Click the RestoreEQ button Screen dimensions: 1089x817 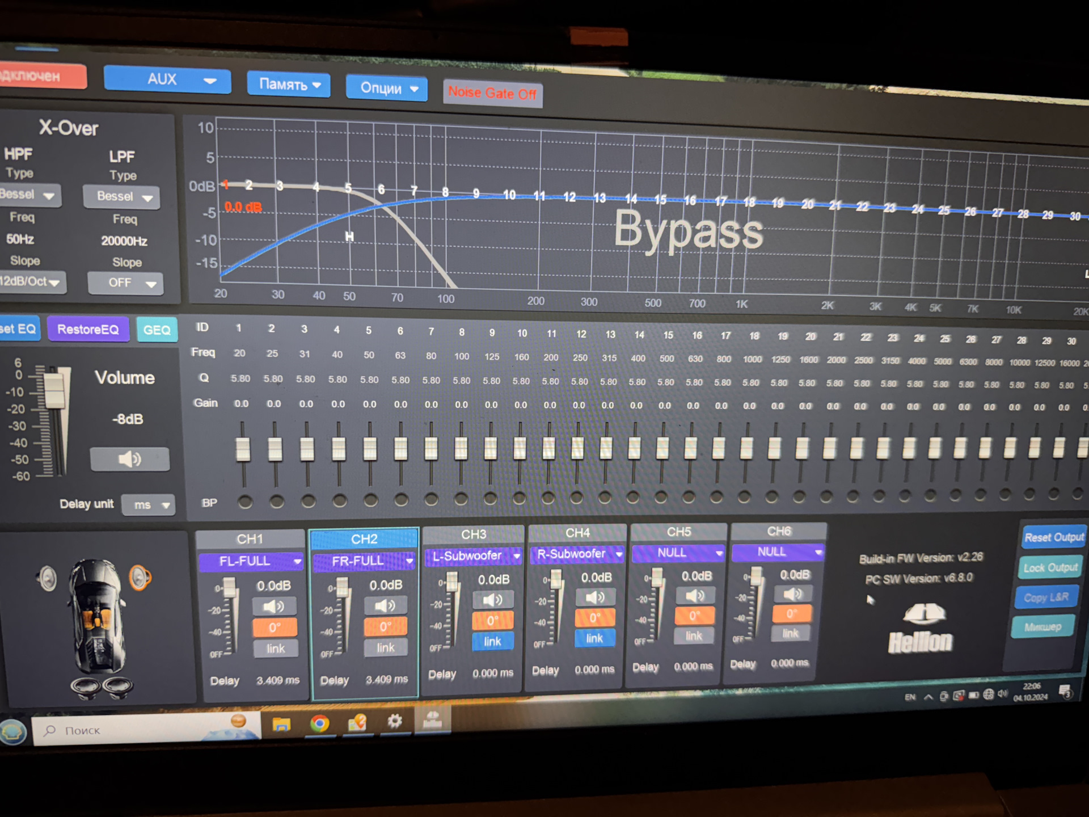[88, 329]
